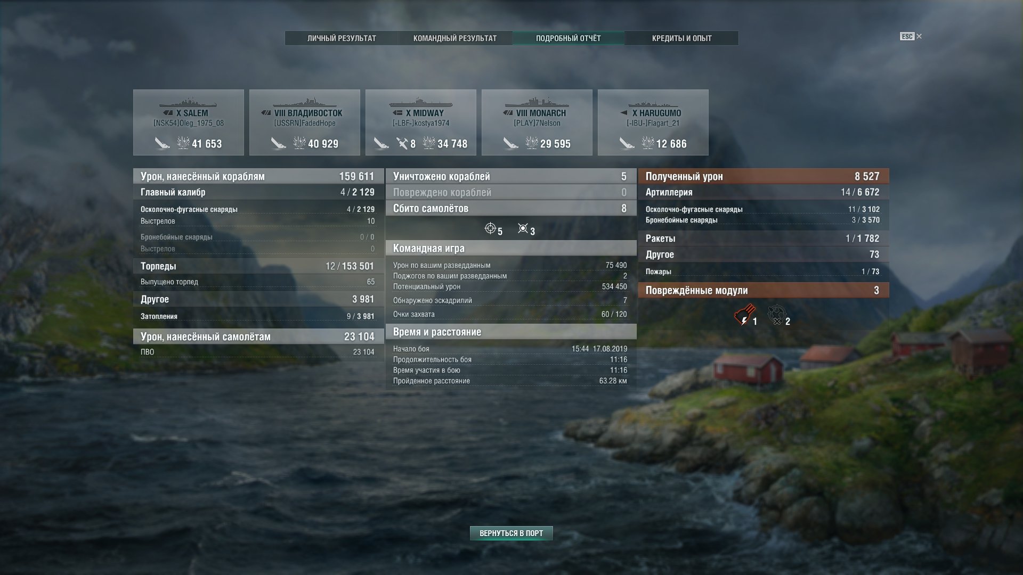Click the Salem damage explosion icon
1023x575 pixels.
183,143
